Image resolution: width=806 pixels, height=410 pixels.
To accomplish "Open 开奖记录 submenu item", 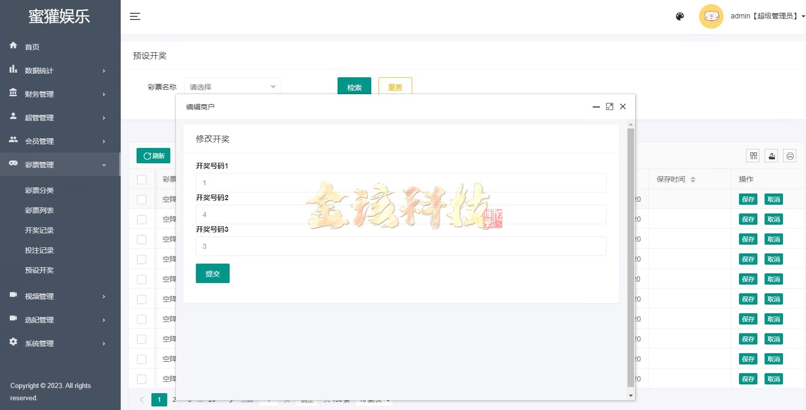I will (x=39, y=230).
